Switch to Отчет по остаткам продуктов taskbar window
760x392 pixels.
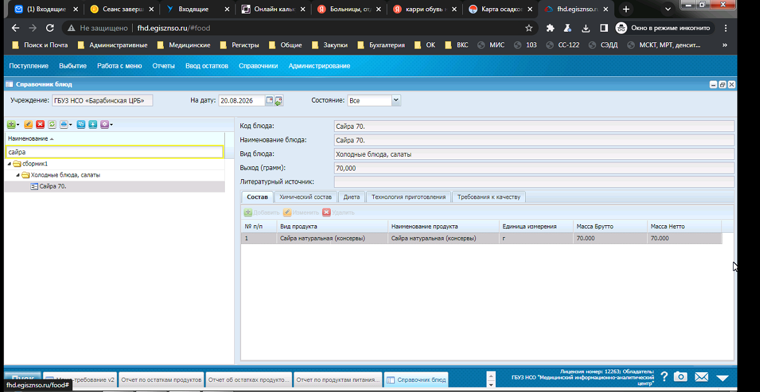(x=161, y=380)
